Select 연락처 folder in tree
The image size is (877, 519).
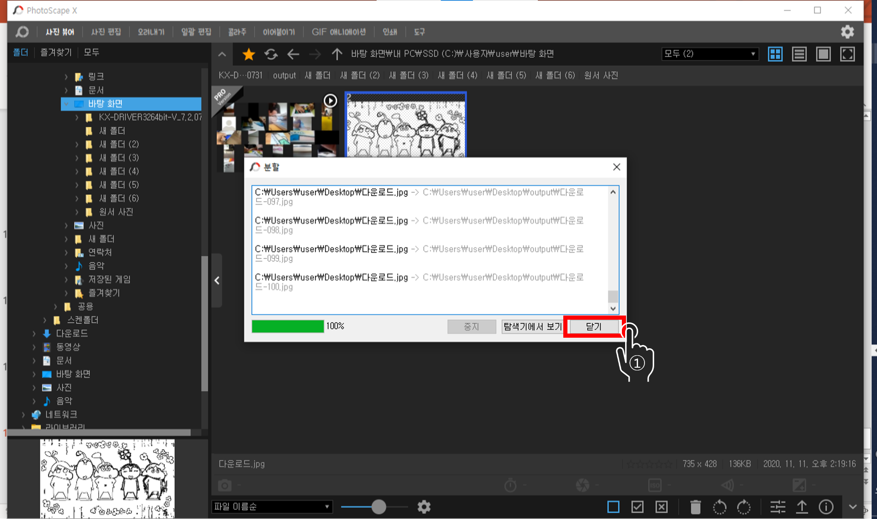coord(100,252)
